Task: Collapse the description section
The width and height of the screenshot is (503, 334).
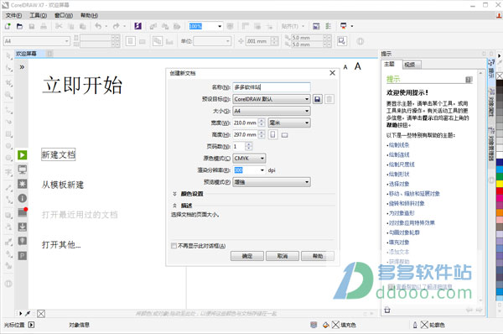Action: [x=175, y=206]
